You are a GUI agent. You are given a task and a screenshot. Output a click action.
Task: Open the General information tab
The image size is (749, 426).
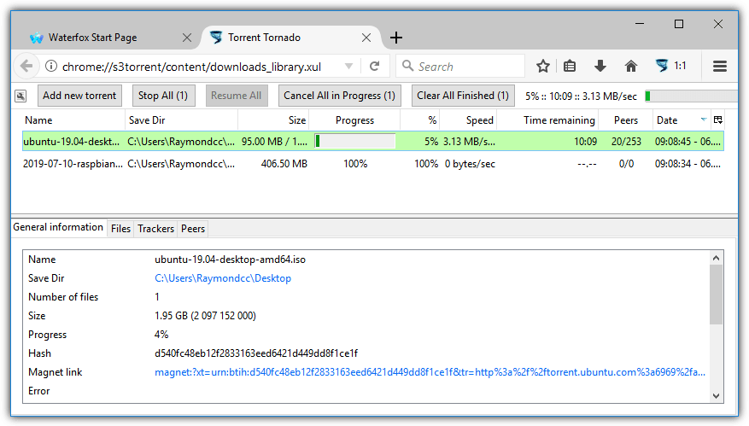click(x=58, y=227)
